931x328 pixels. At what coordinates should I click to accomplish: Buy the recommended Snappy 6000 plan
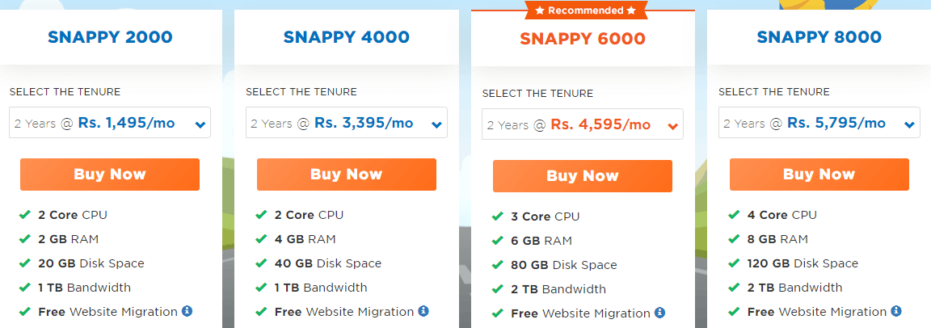tap(583, 176)
